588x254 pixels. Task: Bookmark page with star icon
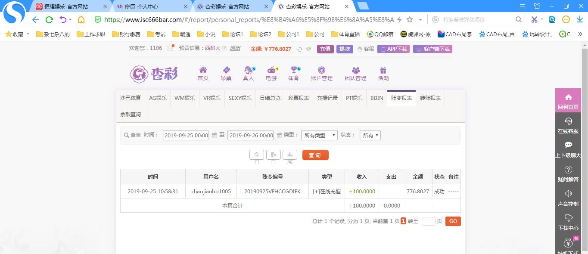(409, 20)
